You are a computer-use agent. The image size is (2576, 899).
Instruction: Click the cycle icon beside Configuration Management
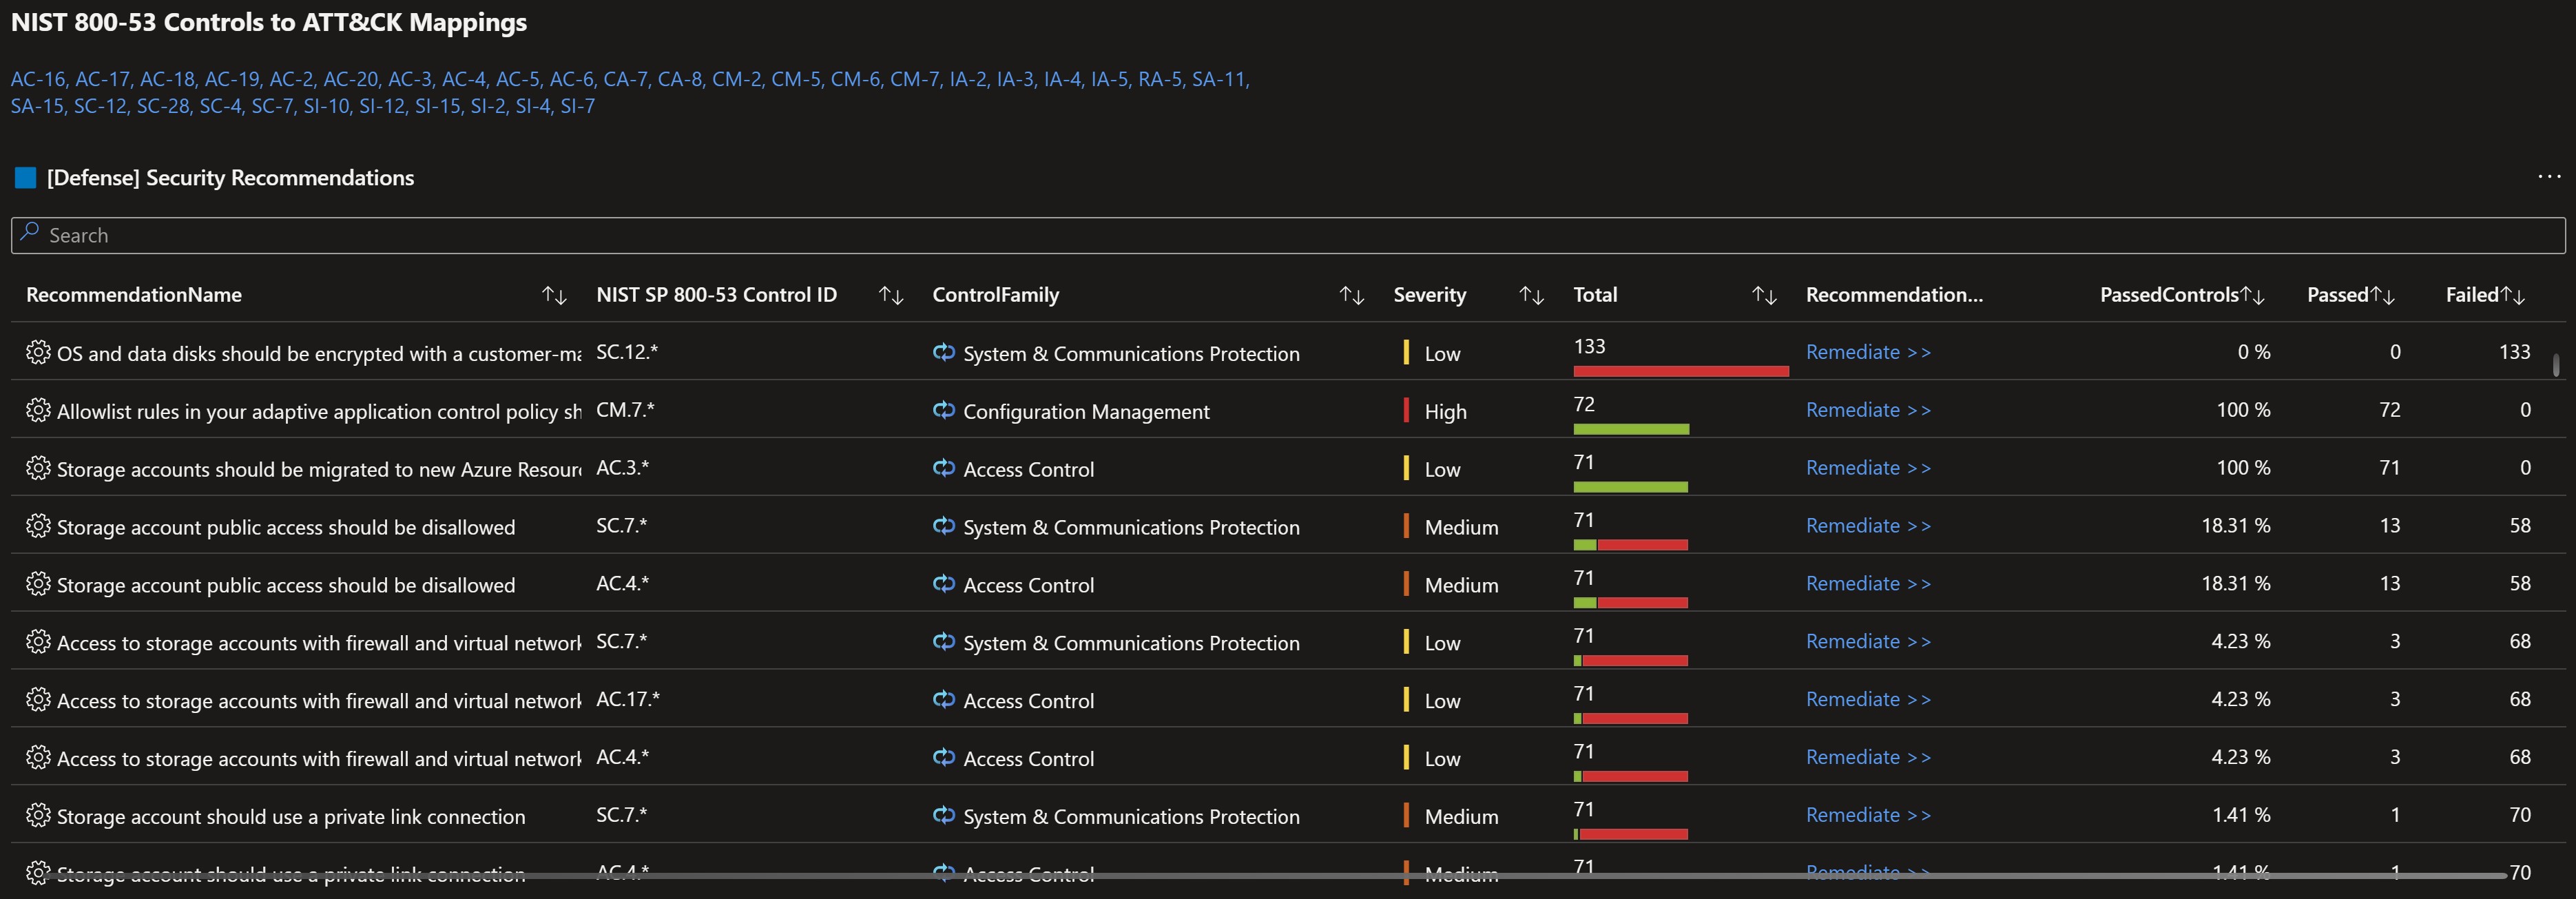(x=944, y=410)
